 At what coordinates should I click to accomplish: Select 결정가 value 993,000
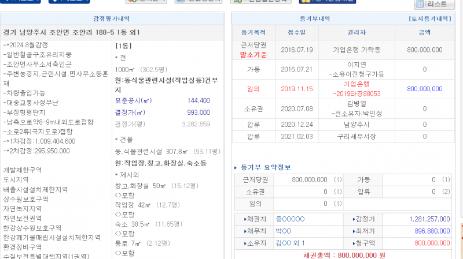[x=199, y=112]
